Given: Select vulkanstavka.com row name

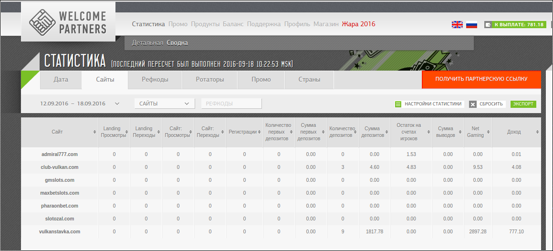Looking at the screenshot, I should tap(60, 231).
